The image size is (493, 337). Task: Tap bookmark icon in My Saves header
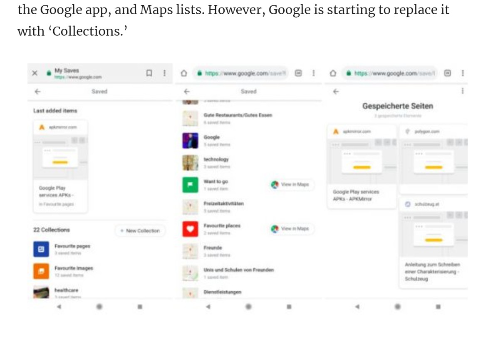(149, 73)
